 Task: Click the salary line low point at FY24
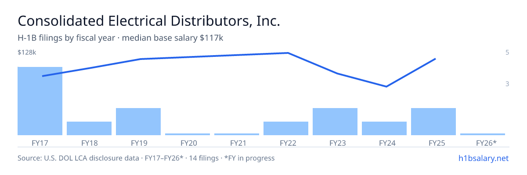click(386, 87)
